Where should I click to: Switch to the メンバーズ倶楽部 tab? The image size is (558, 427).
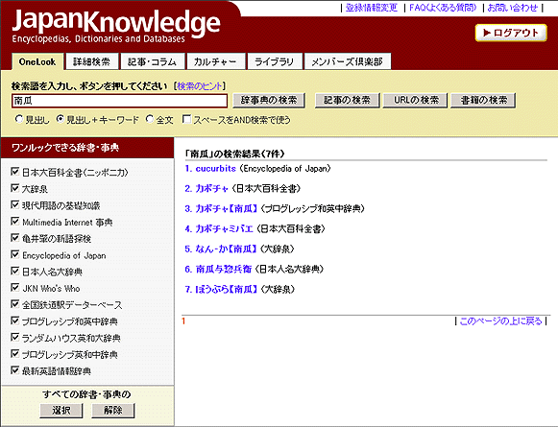pyautogui.click(x=347, y=61)
